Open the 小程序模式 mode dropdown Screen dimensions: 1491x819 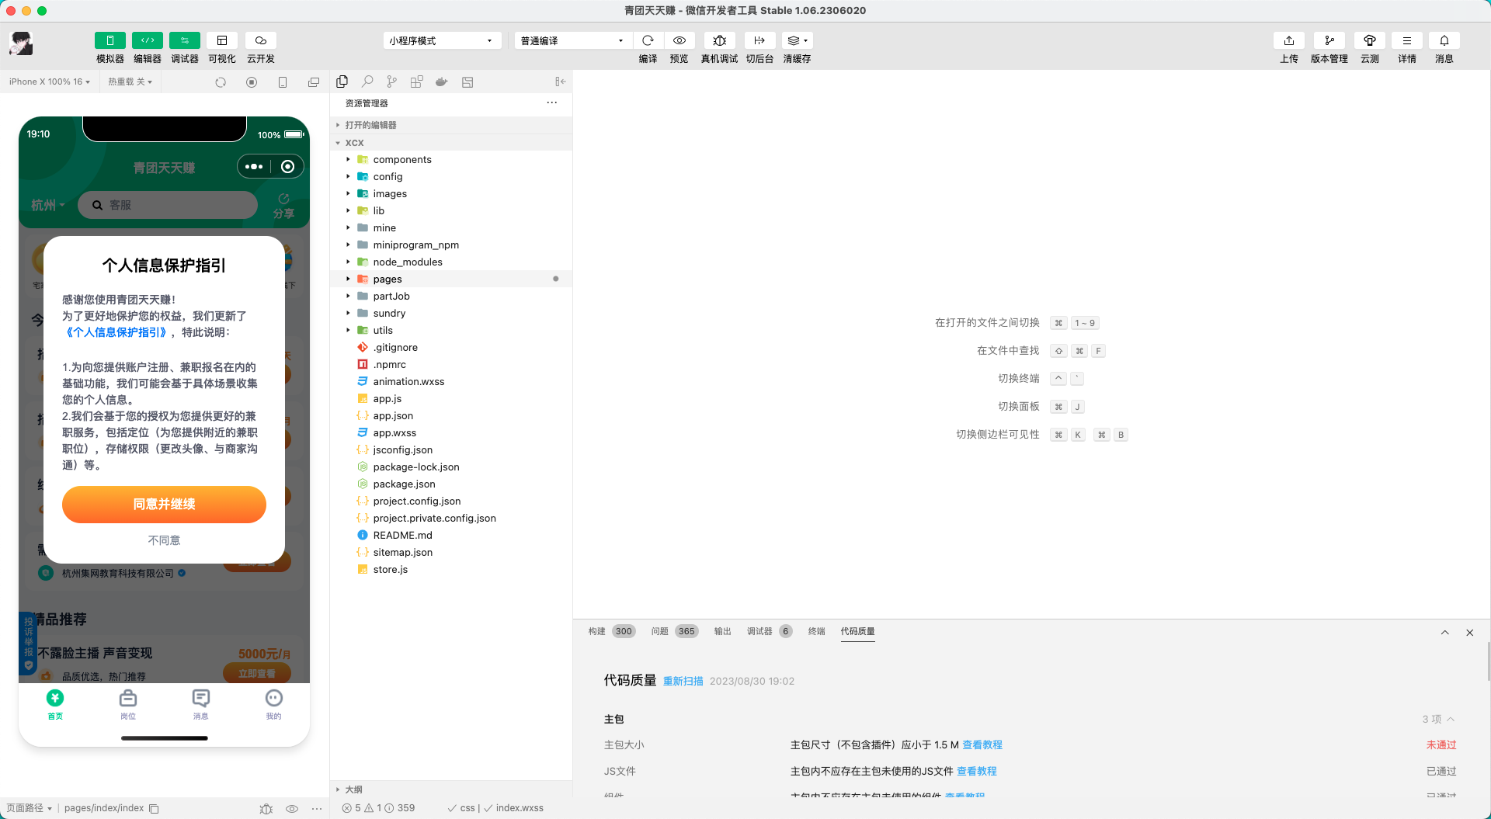pos(442,40)
